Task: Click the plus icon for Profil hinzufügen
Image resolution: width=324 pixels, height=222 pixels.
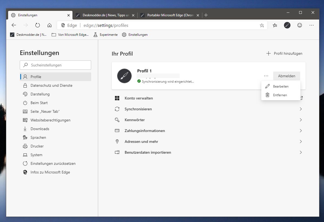Action: tap(268, 53)
